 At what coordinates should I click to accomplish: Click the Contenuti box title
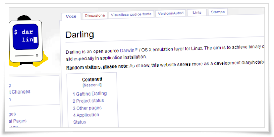pos(92,79)
